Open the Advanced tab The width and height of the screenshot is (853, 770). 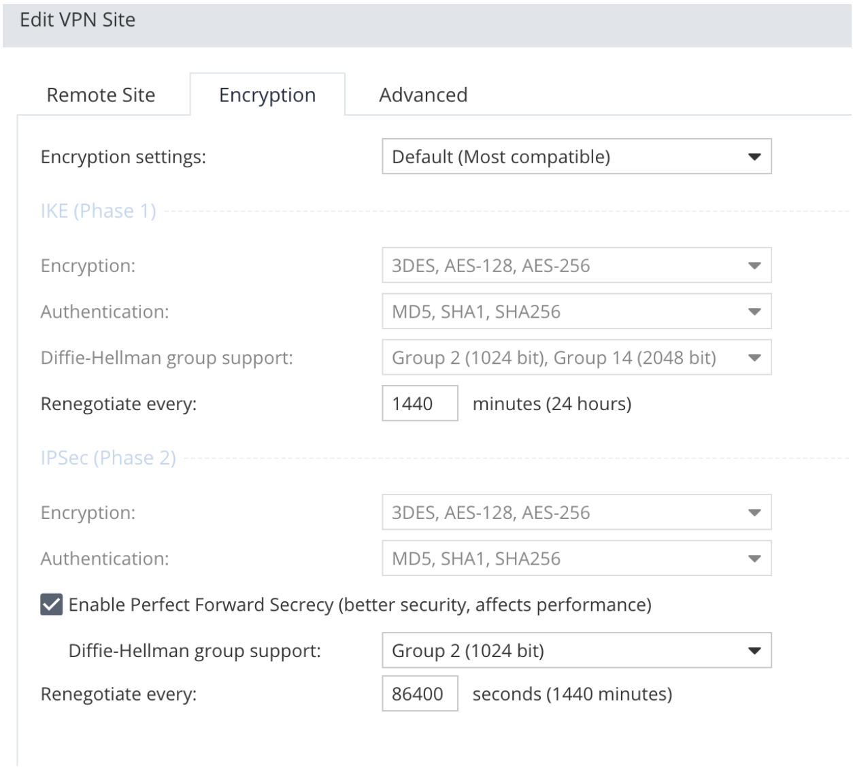(423, 95)
